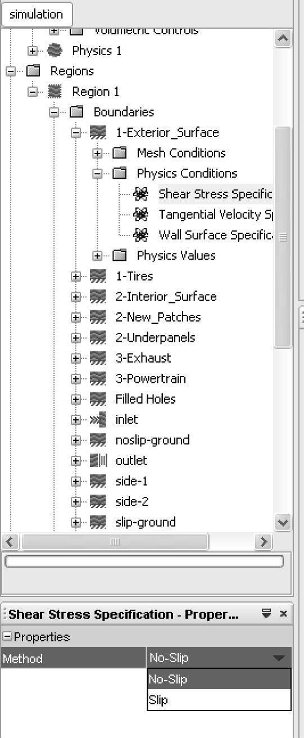Open the Method dropdown arrow
The image size is (304, 738).
pyautogui.click(x=278, y=658)
